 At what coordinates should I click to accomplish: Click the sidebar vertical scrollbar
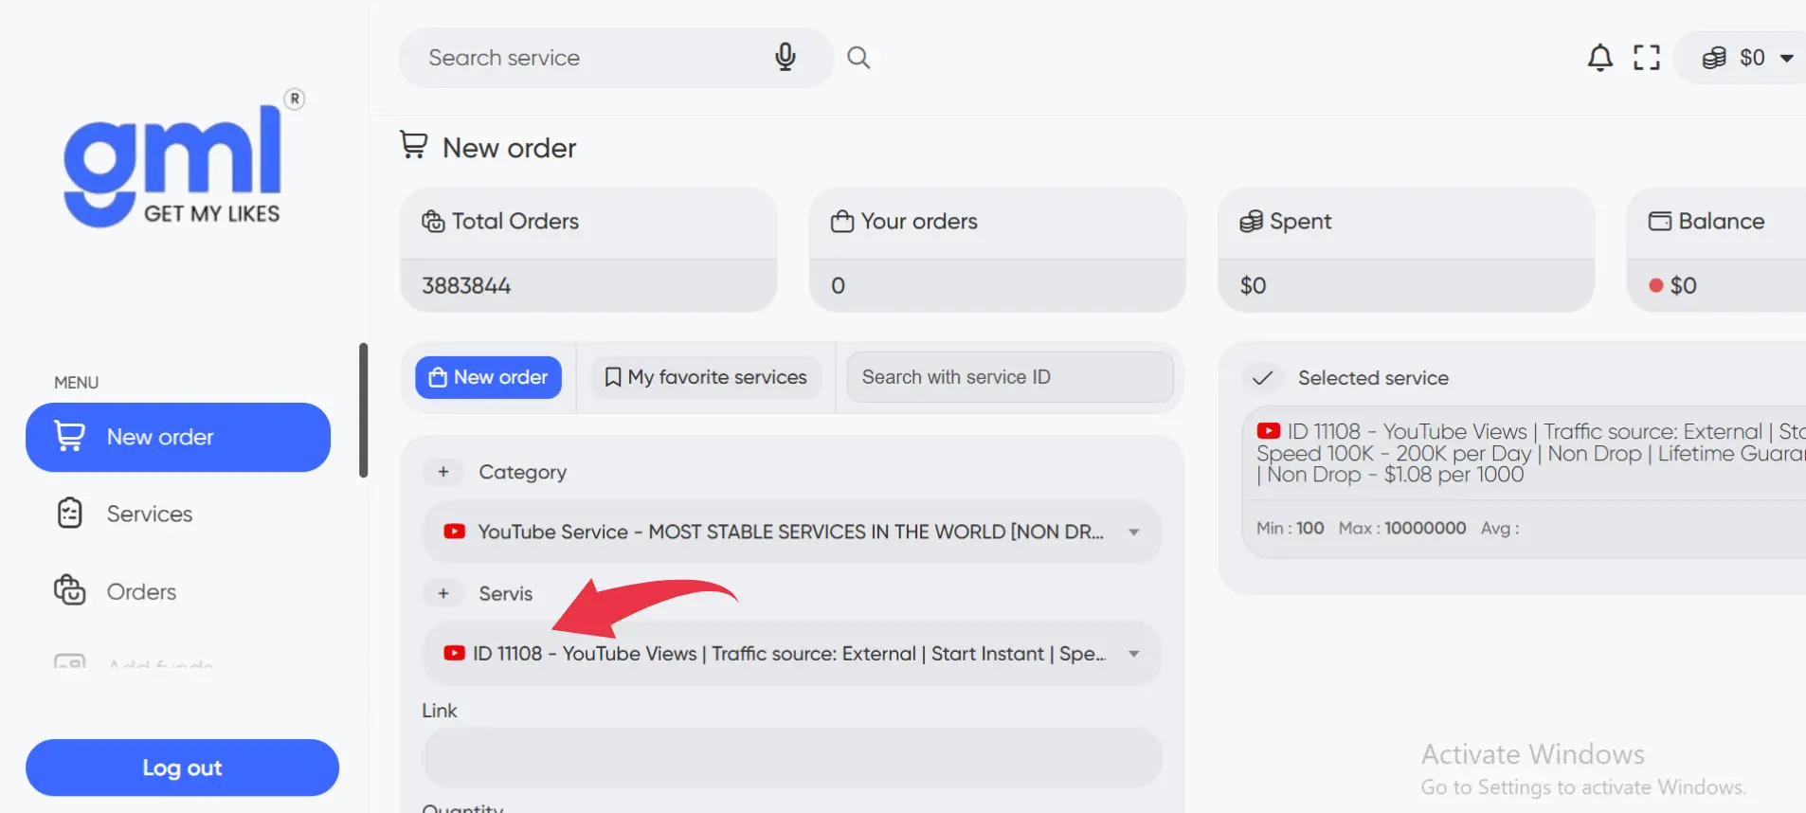point(363,410)
